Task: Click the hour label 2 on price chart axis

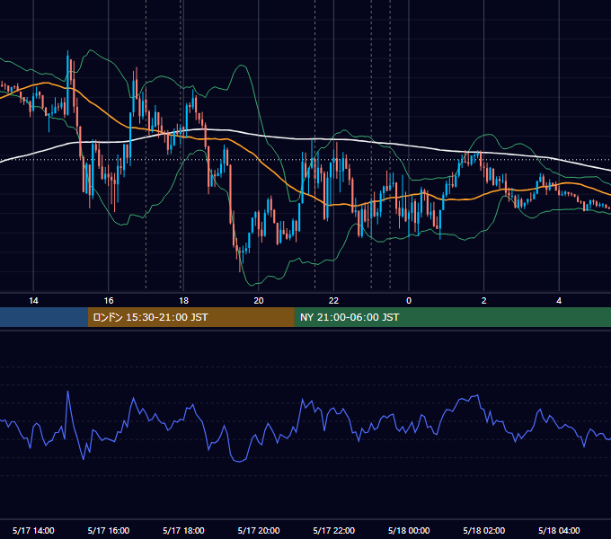Action: [x=484, y=301]
